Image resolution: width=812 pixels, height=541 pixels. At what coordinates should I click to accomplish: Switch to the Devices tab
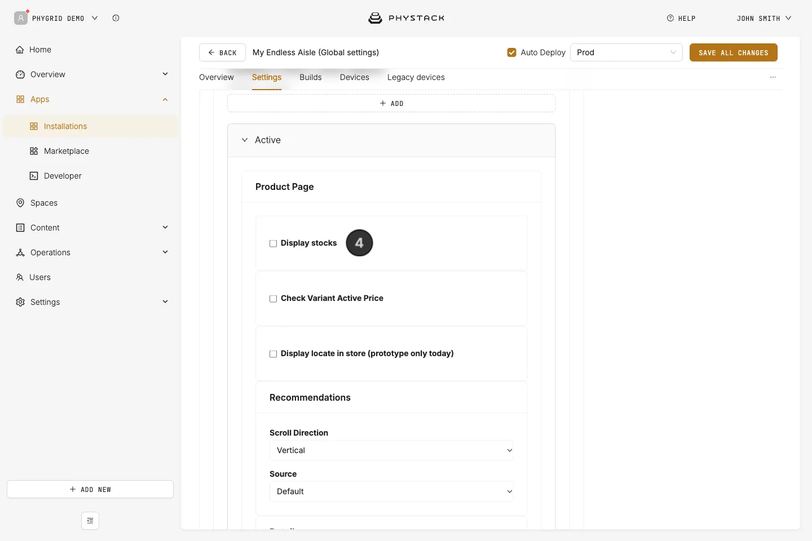click(x=355, y=77)
